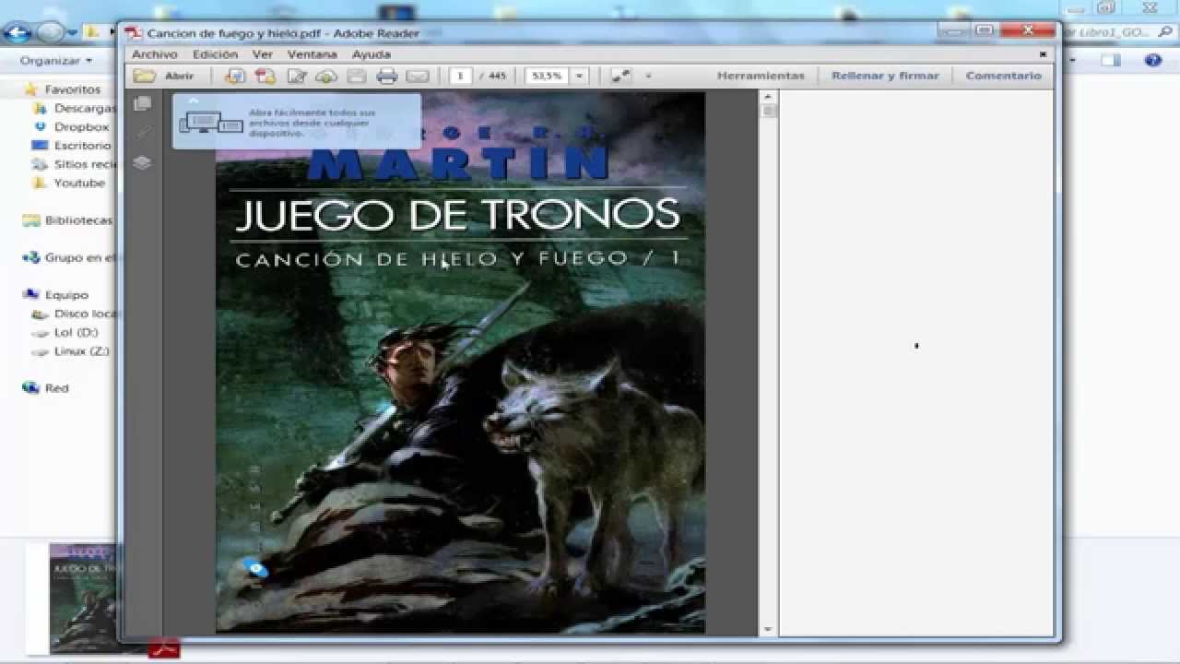Open the Comentario pane
This screenshot has height=664, width=1180.
1003,76
